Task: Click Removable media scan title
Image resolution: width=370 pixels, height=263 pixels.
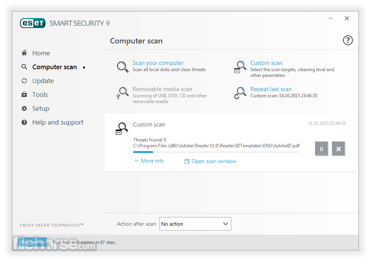Action: coord(162,89)
